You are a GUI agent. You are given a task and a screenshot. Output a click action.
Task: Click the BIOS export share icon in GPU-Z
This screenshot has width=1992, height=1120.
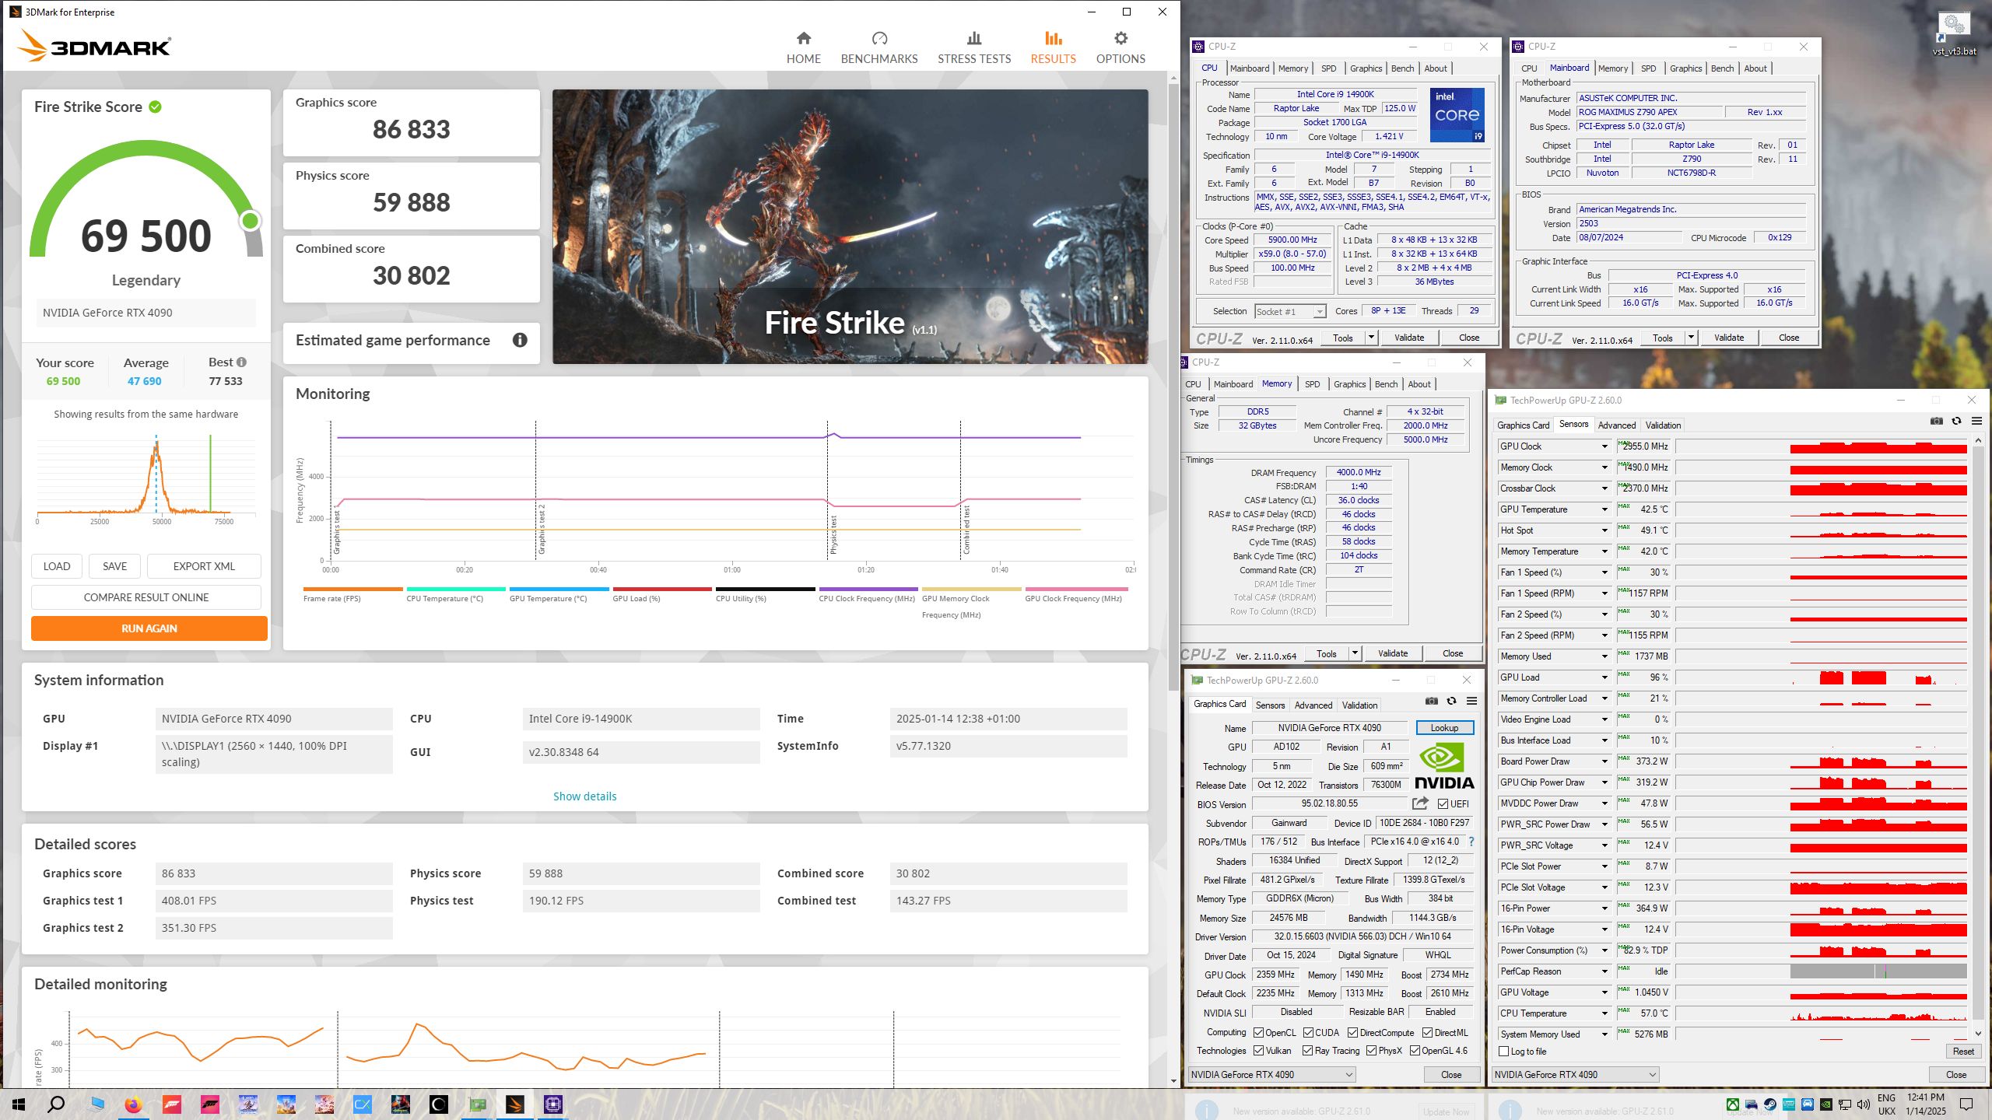(x=1420, y=803)
